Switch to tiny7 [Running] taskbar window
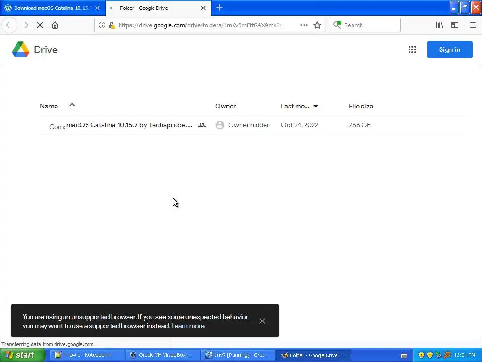This screenshot has width=482, height=362. [238, 355]
